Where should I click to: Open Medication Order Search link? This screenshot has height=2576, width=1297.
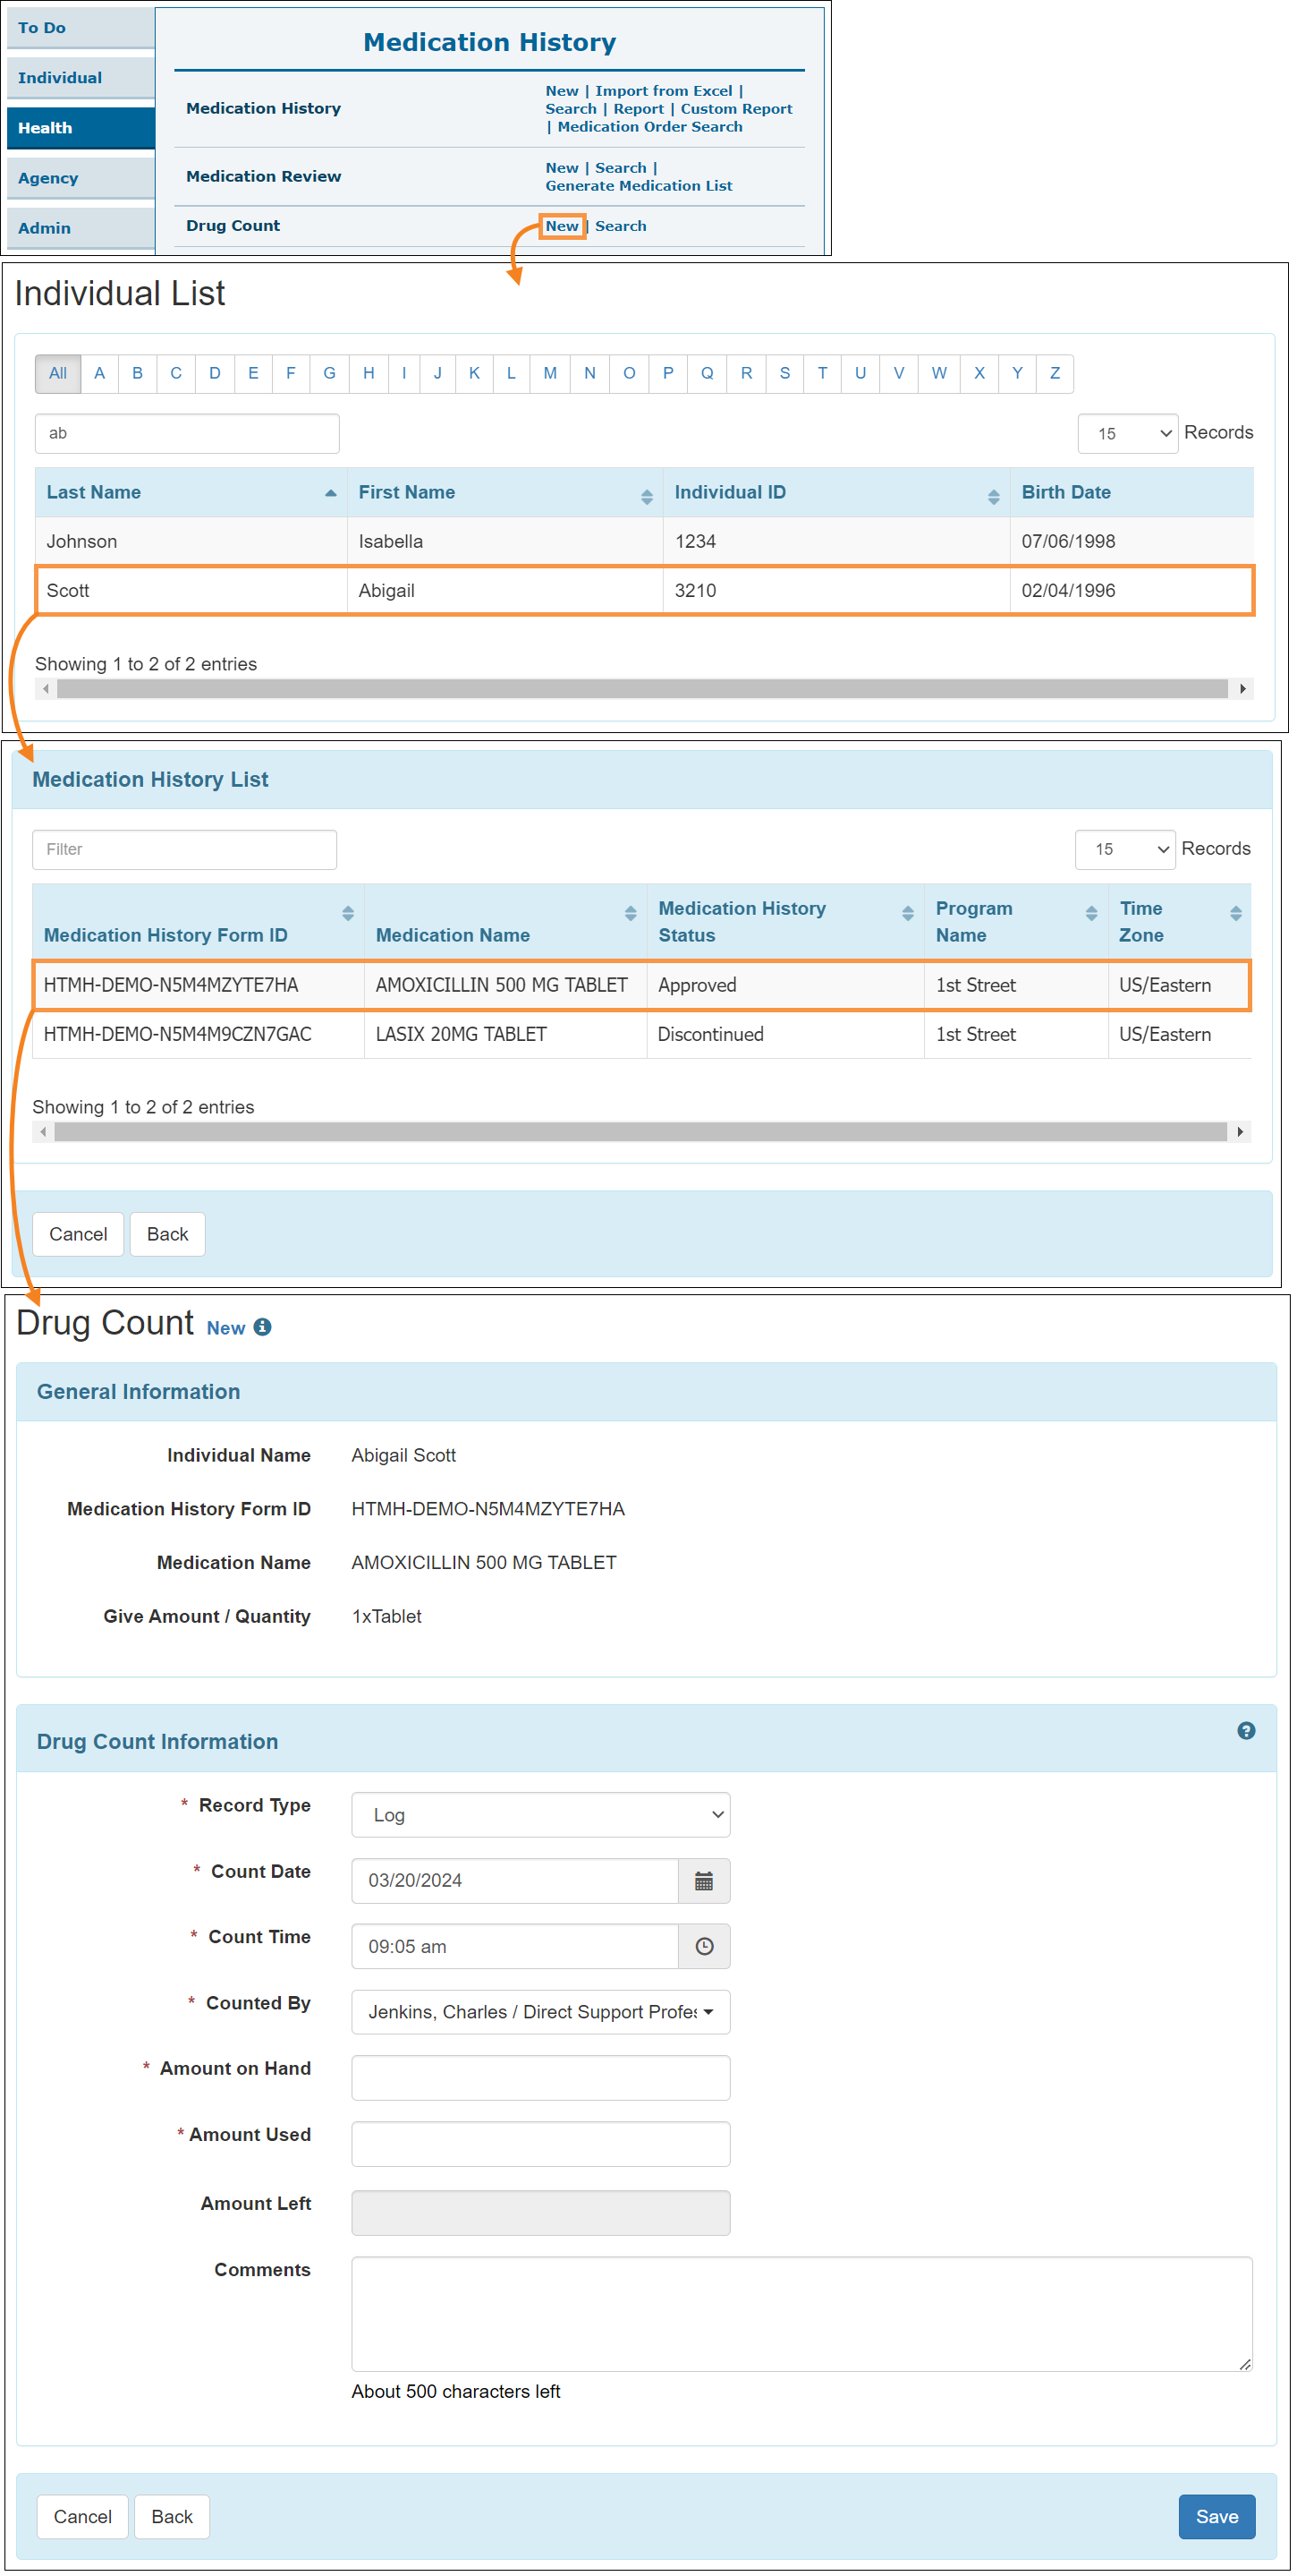pyautogui.click(x=649, y=127)
